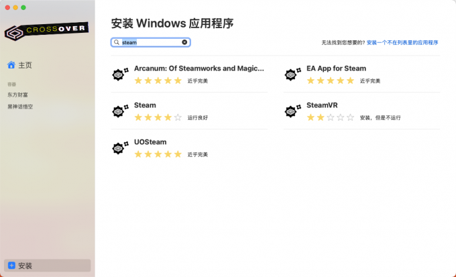This screenshot has height=277, width=456.
Task: Click the SteamVR app gear icon
Action: click(293, 111)
